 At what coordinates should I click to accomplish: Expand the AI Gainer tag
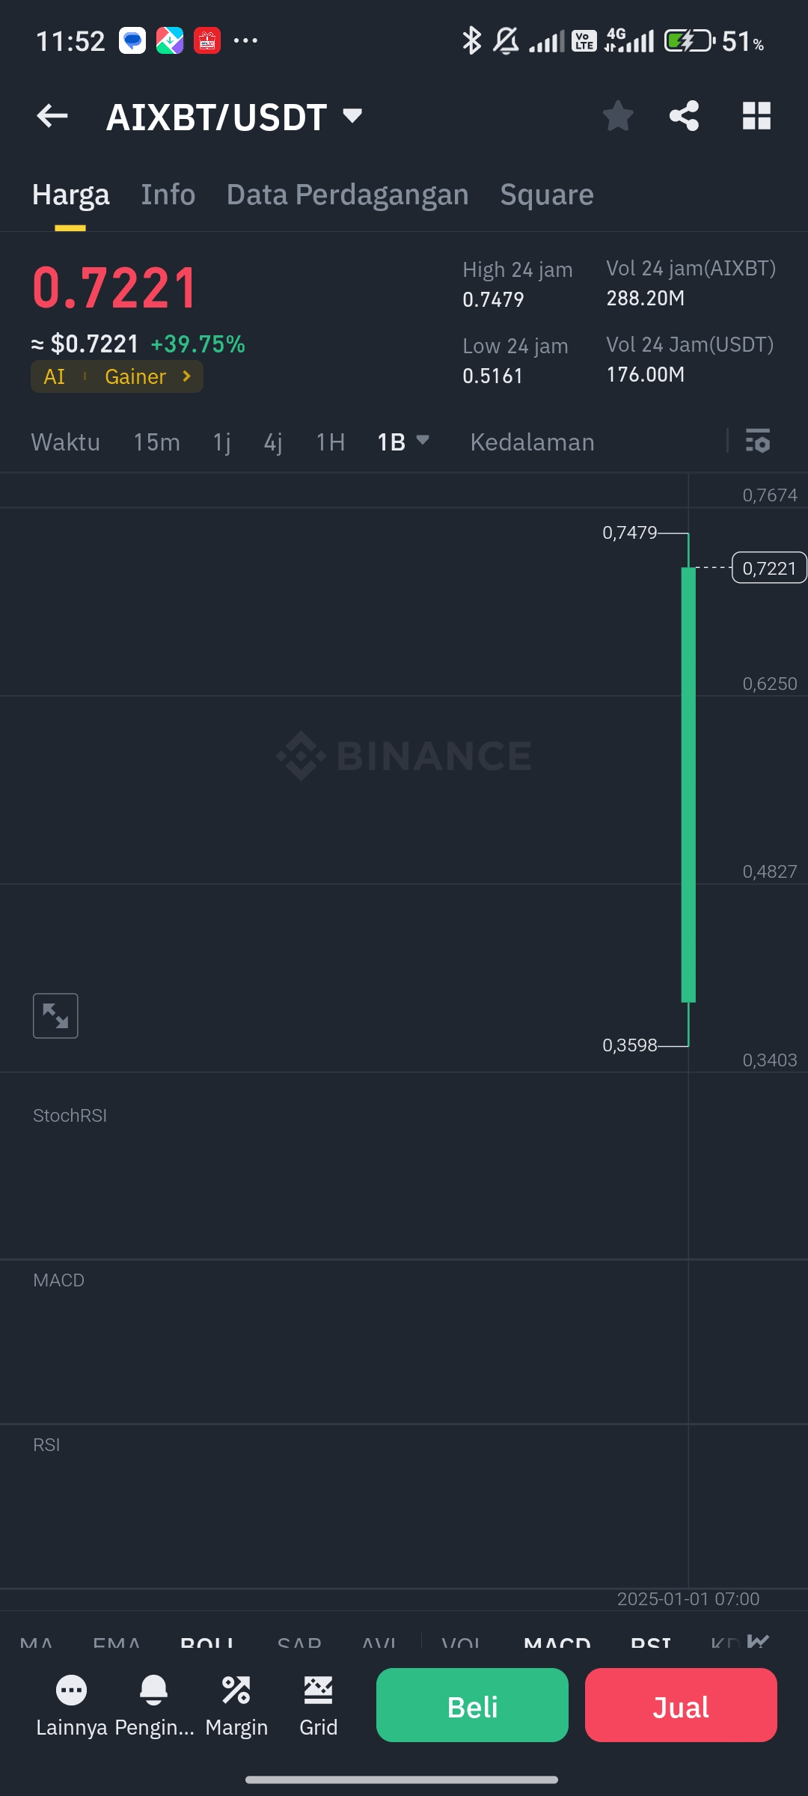[117, 376]
